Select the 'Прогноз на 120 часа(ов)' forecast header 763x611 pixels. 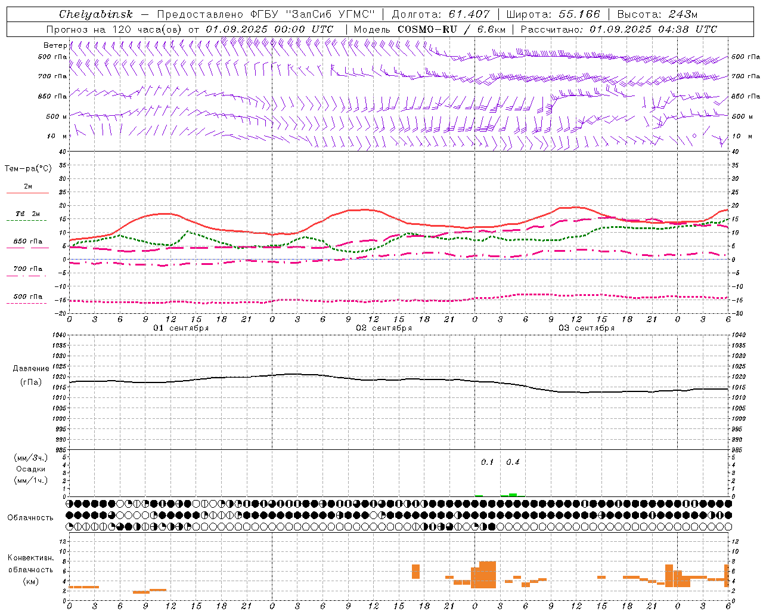(114, 29)
